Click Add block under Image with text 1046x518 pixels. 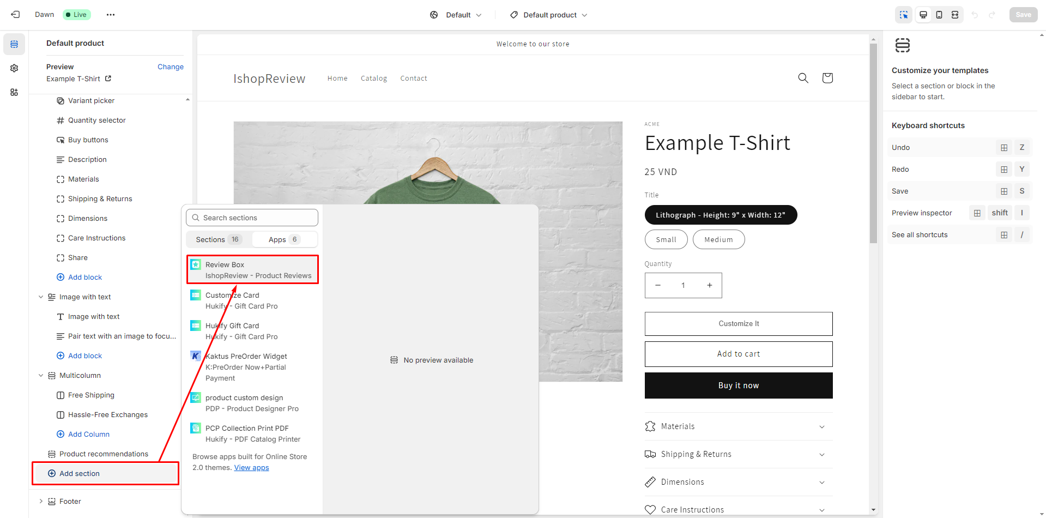[80, 356]
